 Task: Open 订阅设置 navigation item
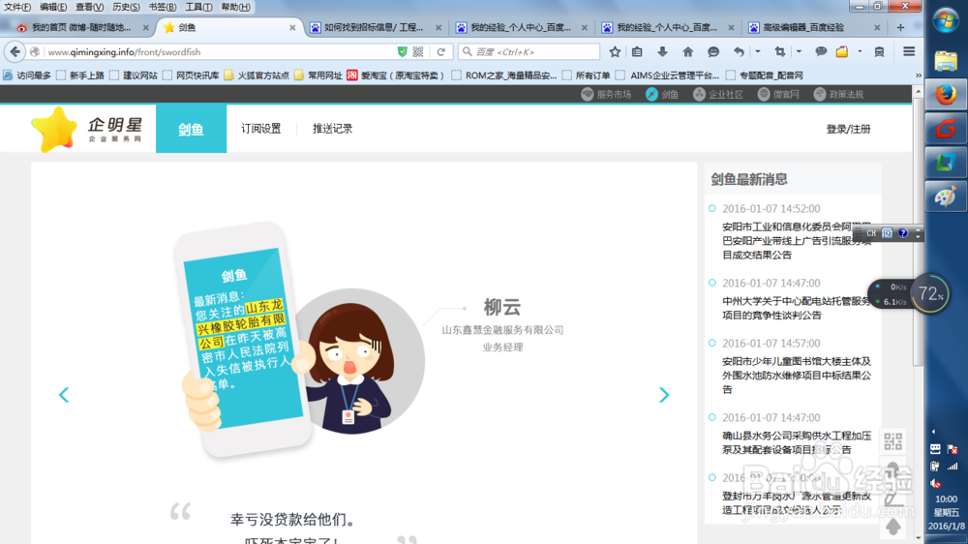(260, 129)
